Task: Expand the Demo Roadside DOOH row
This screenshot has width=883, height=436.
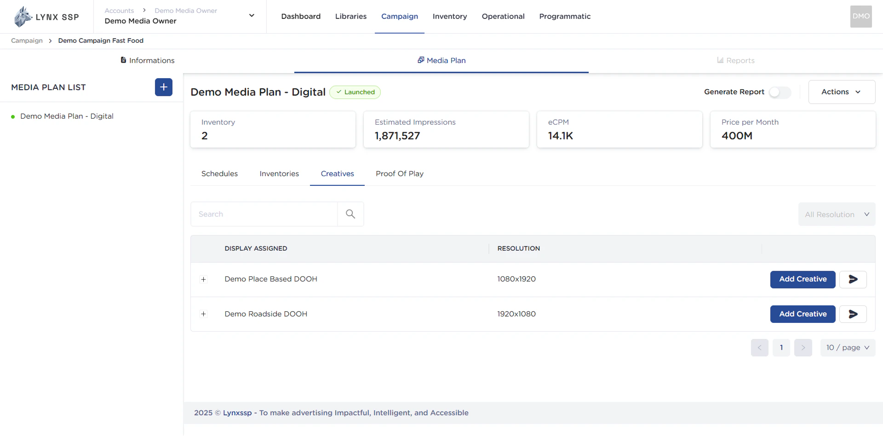Action: point(203,314)
